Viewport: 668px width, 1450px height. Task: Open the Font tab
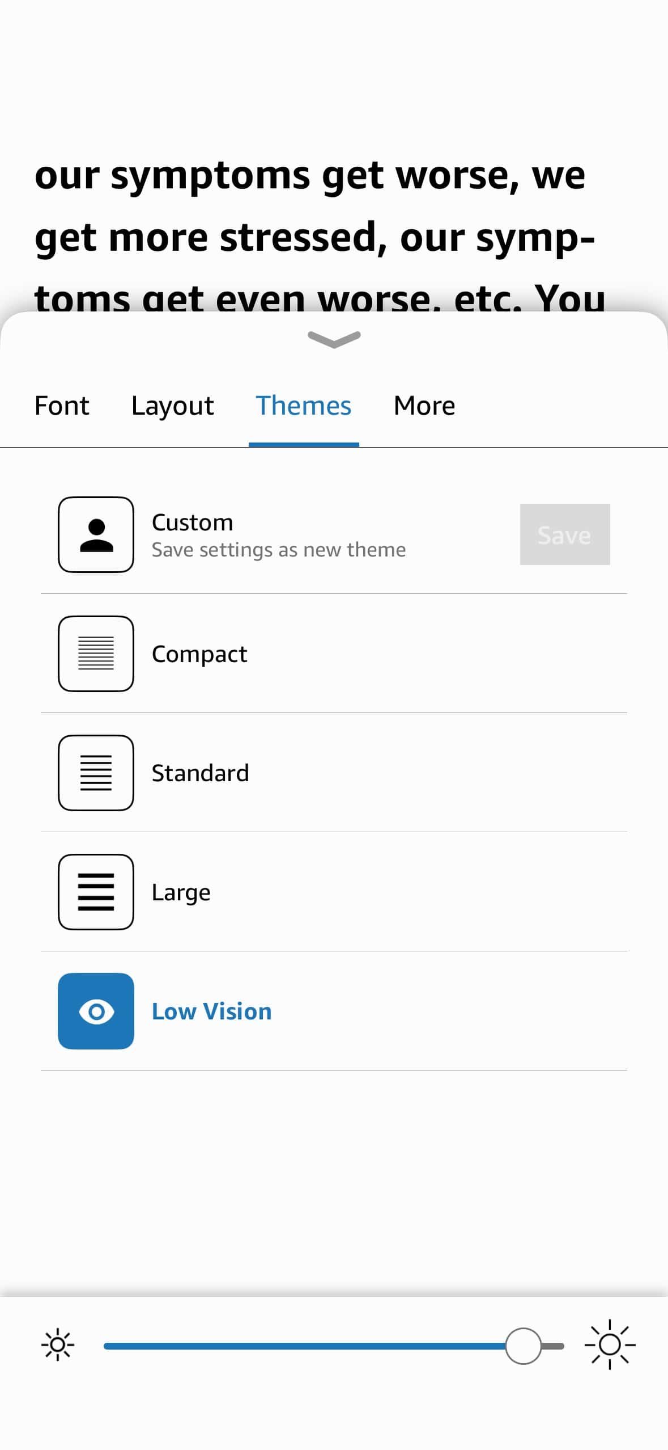(x=62, y=406)
